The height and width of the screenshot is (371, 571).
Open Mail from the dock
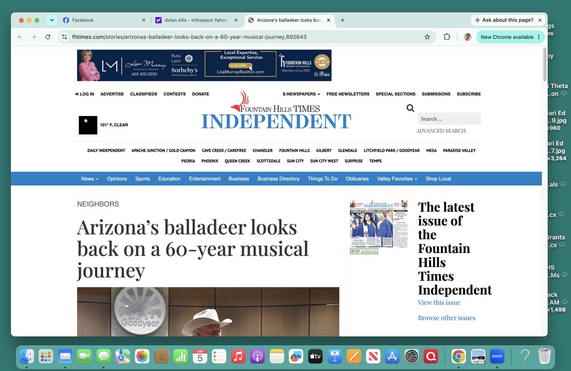click(65, 356)
